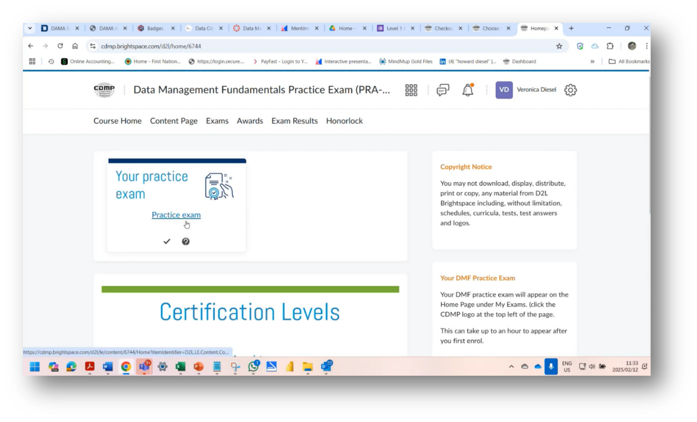
Task: Go to Course Home in the navbar
Action: [118, 121]
